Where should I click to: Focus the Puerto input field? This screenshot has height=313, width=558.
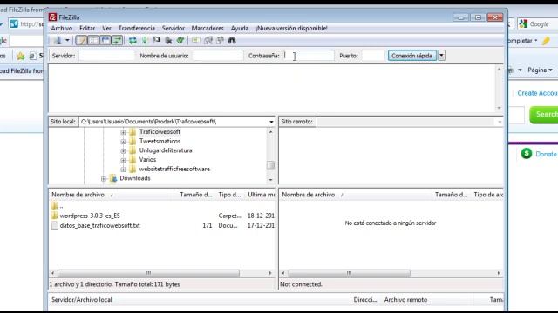click(x=373, y=56)
